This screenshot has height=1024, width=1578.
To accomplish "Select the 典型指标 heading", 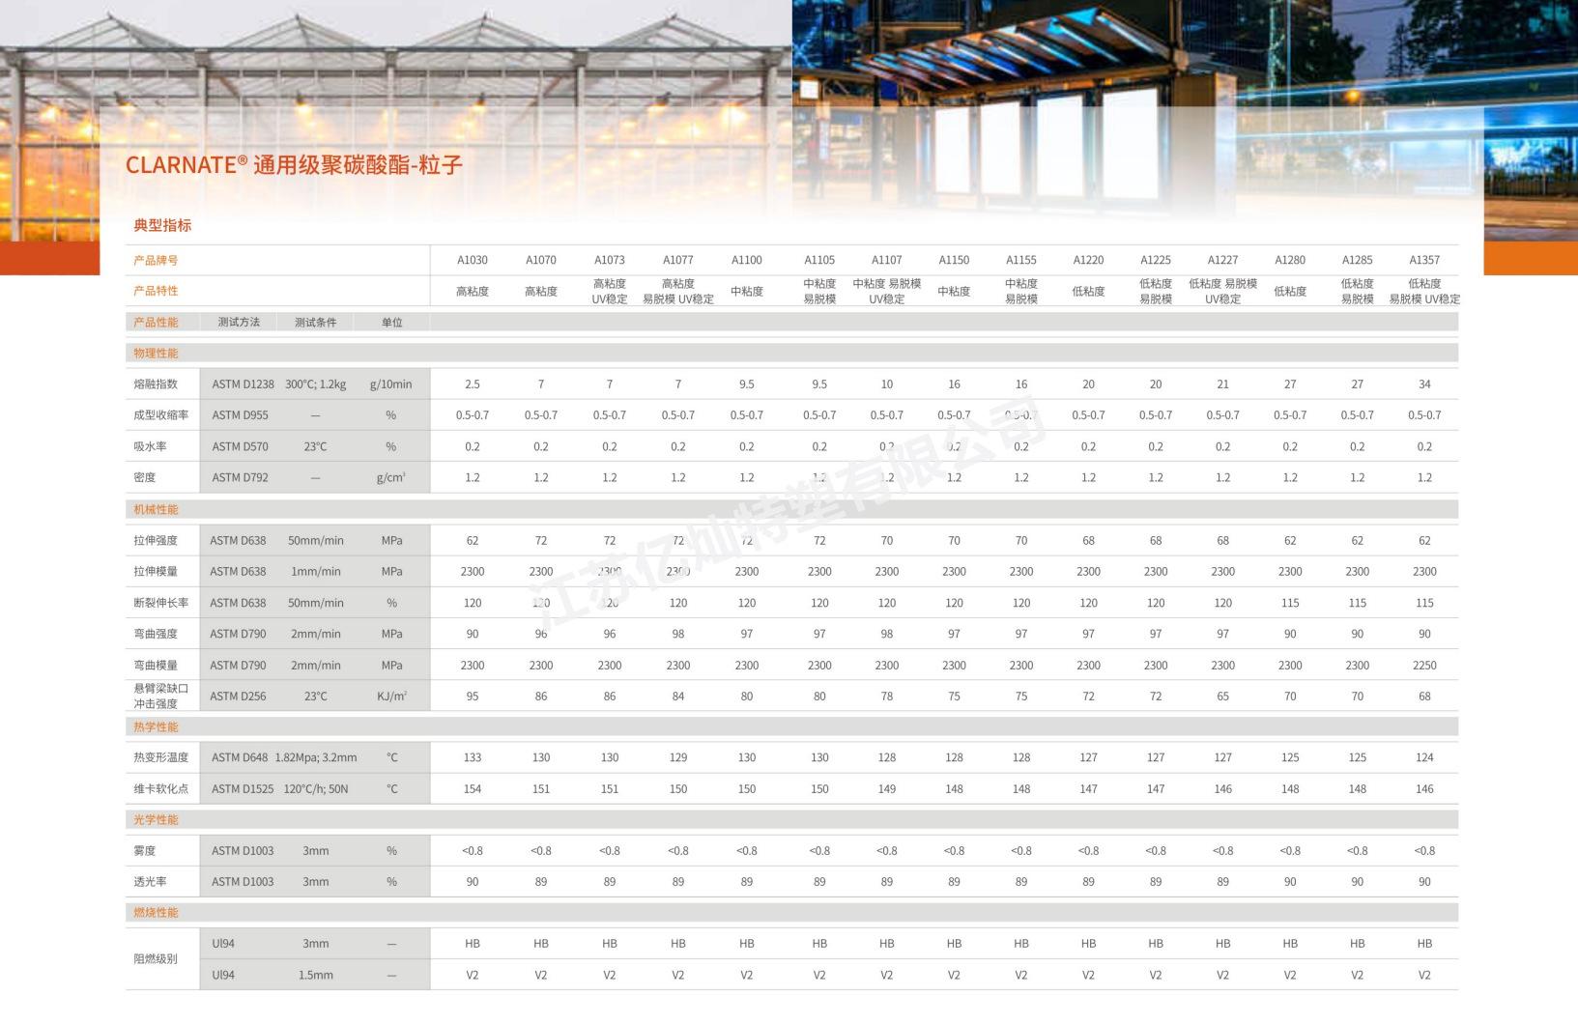I will 162,225.
